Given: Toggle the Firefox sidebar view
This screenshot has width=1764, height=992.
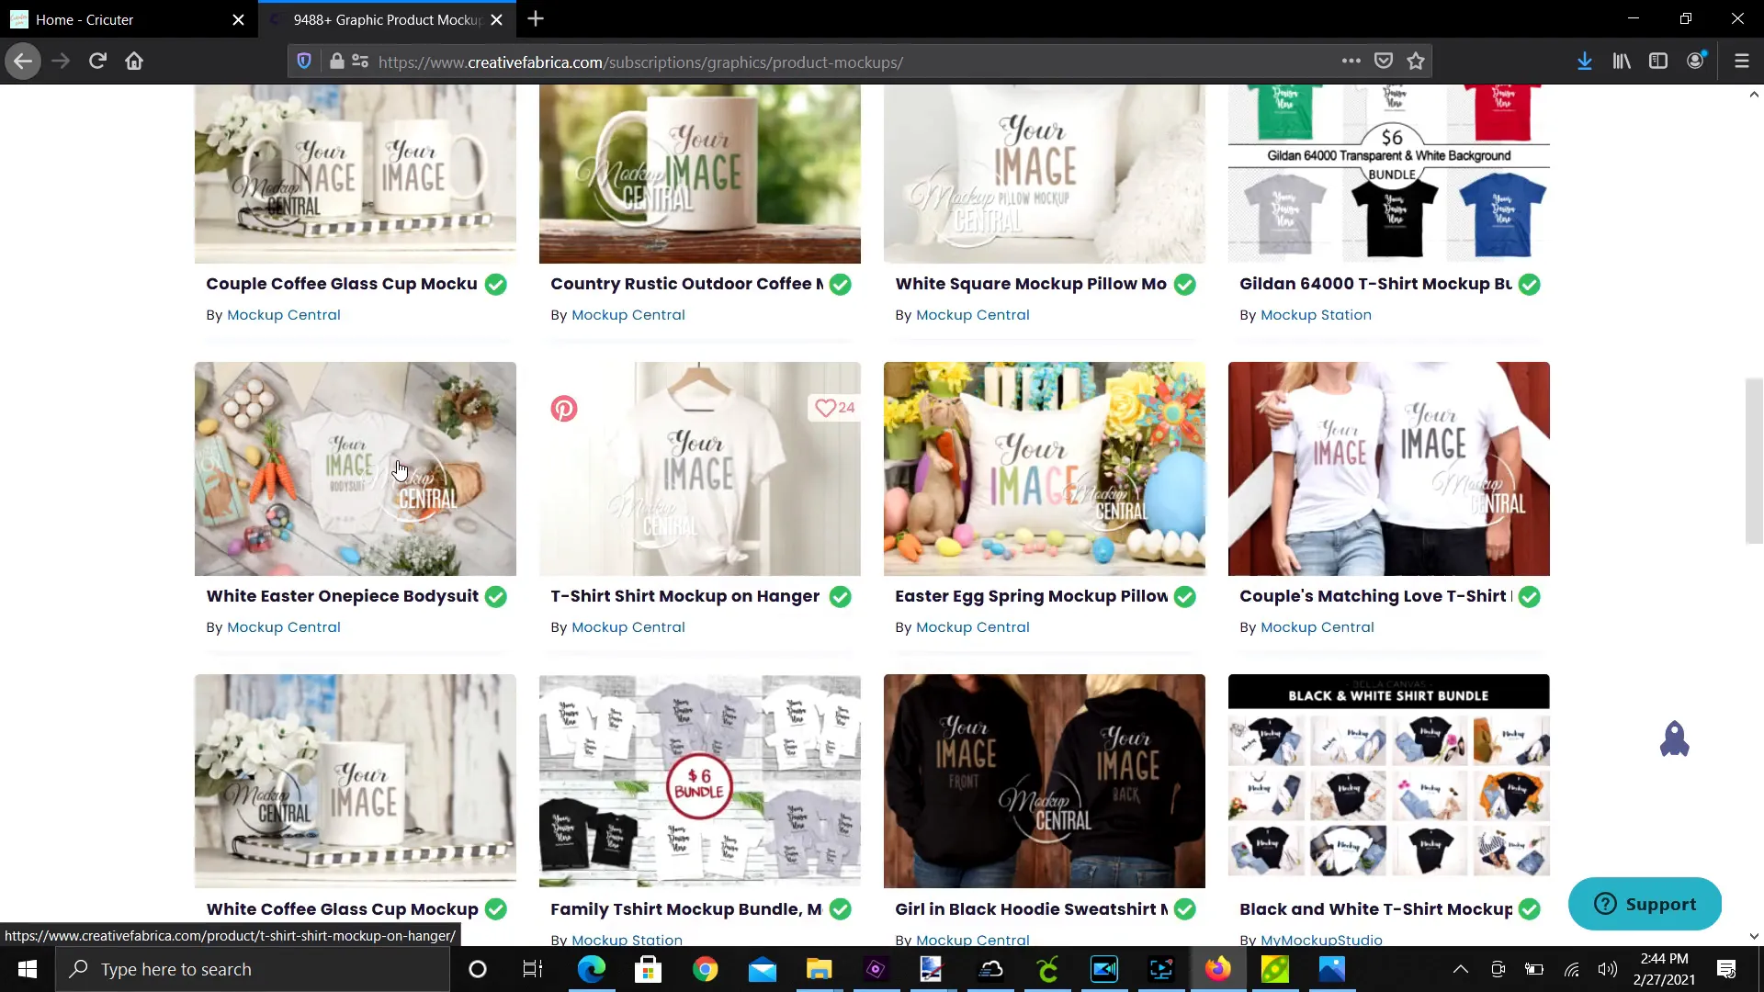Looking at the screenshot, I should pyautogui.click(x=1657, y=61).
